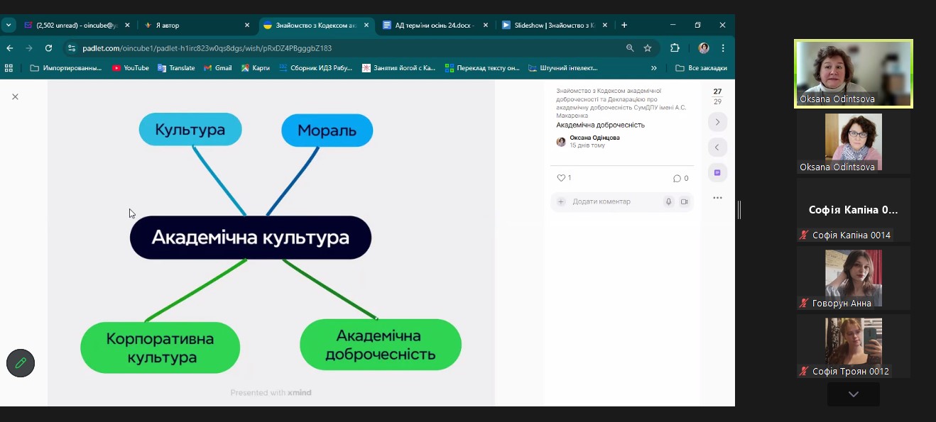The width and height of the screenshot is (936, 422).
Task: Go to next post with right chevron
Action: coord(717,122)
